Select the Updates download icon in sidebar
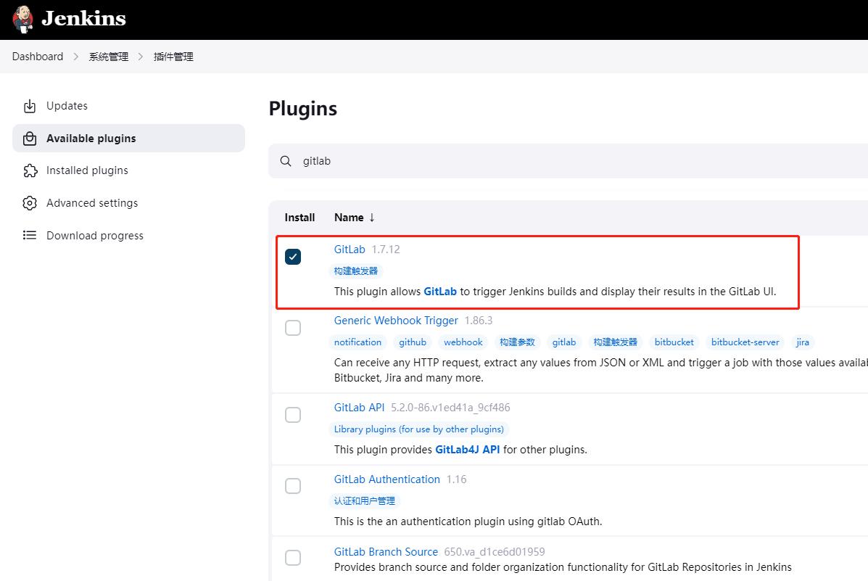The height and width of the screenshot is (581, 868). coord(29,105)
